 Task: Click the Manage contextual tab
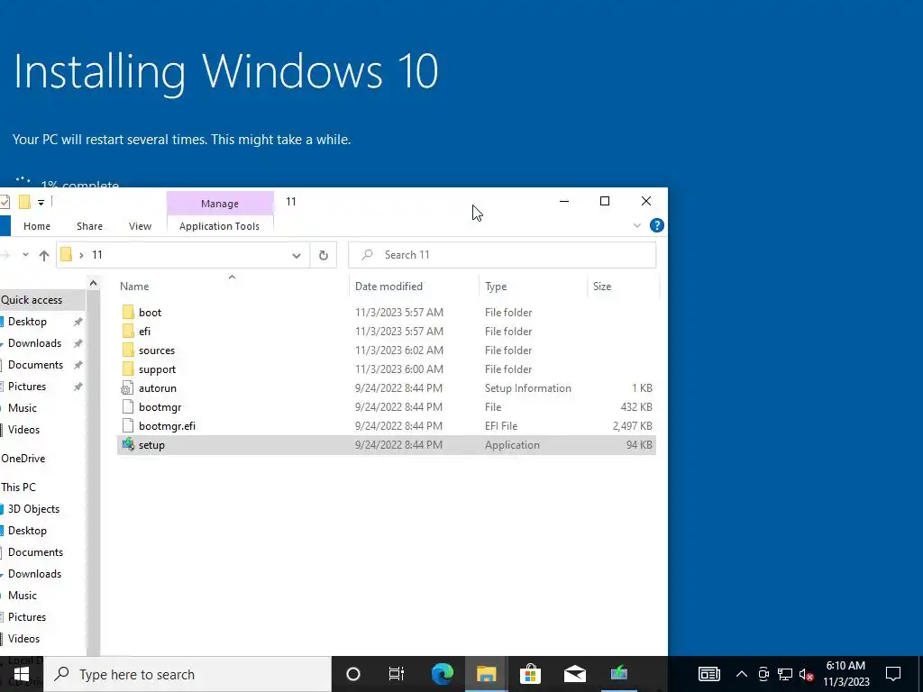click(x=220, y=203)
